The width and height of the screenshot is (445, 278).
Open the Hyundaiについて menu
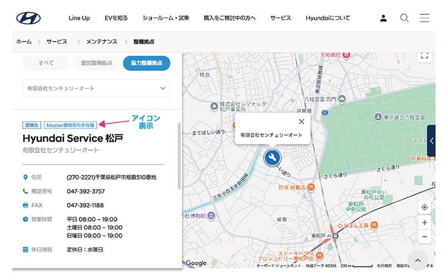click(x=328, y=18)
